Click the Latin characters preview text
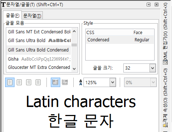This screenshot has width=172, height=132. pos(81,101)
